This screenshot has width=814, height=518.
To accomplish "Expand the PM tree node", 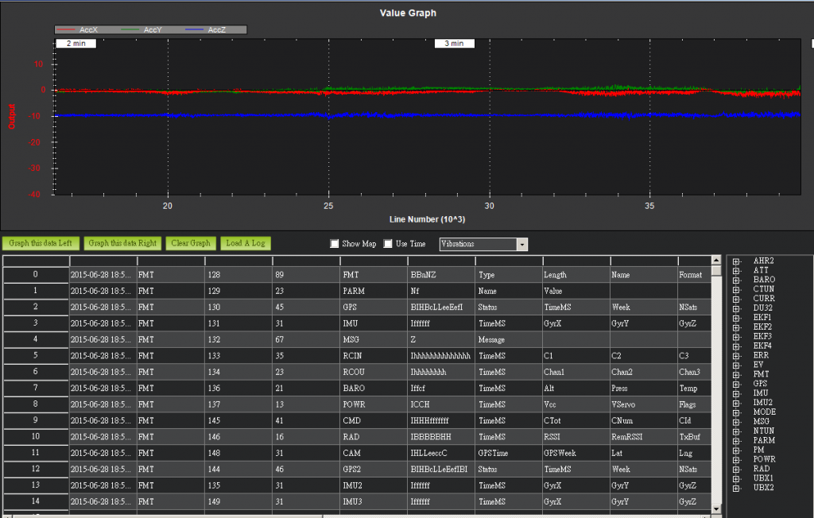I will point(736,450).
